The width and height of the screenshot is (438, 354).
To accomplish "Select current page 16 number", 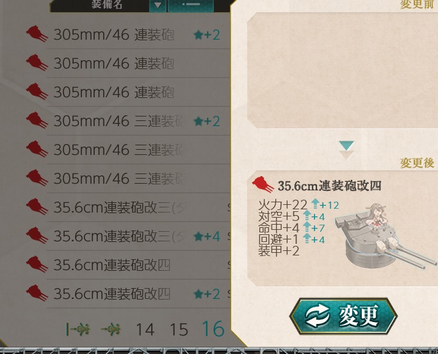I will 213,329.
